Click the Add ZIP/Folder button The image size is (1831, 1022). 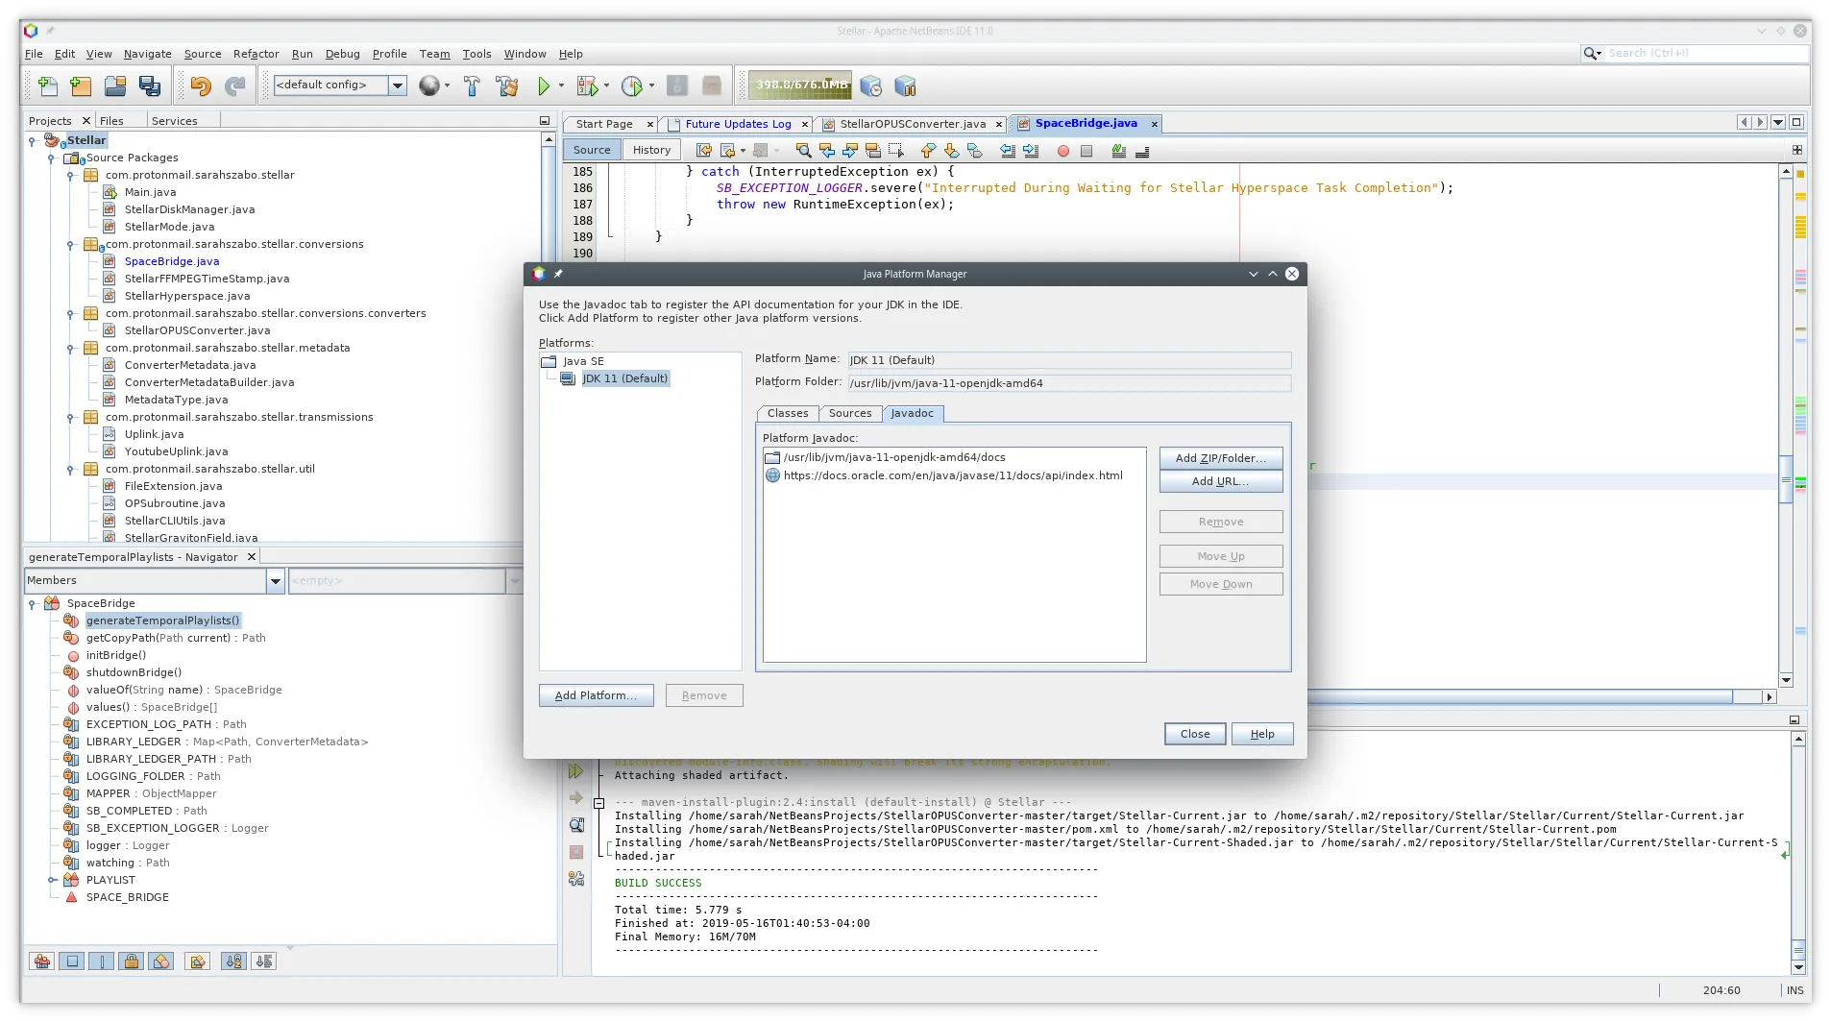pyautogui.click(x=1220, y=458)
